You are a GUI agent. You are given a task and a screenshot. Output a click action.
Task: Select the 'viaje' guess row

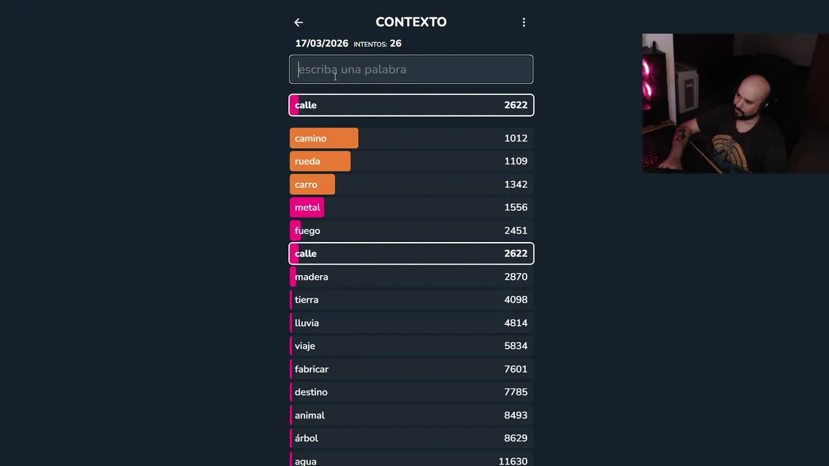click(x=411, y=346)
